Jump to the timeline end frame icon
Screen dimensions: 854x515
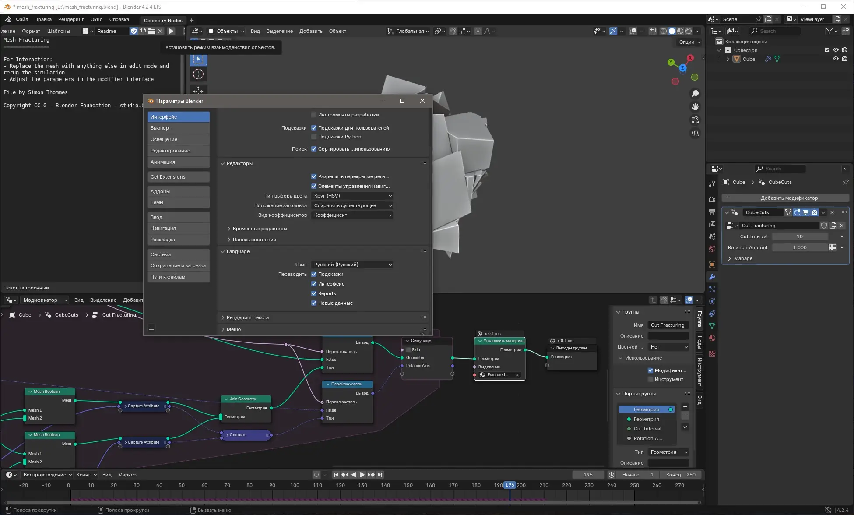coord(380,475)
